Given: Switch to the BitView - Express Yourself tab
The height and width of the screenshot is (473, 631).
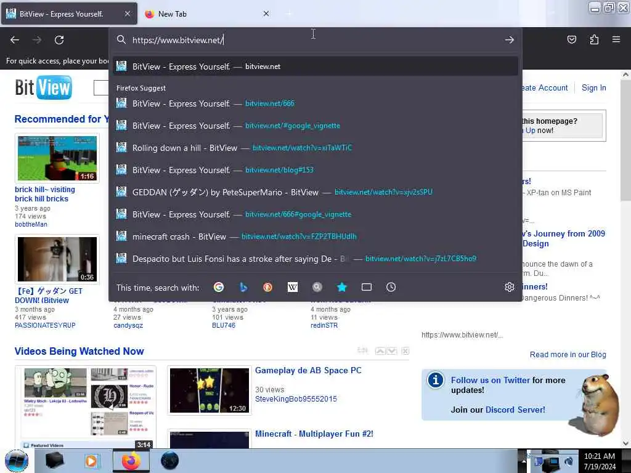Looking at the screenshot, I should [x=69, y=14].
